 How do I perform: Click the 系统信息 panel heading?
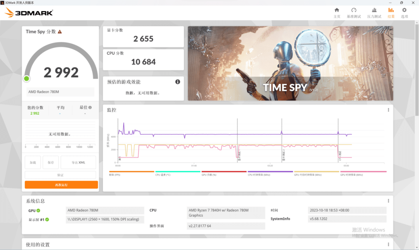point(35,201)
